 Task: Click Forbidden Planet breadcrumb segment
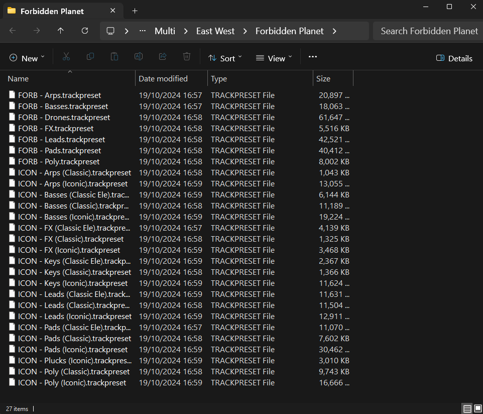pos(290,31)
